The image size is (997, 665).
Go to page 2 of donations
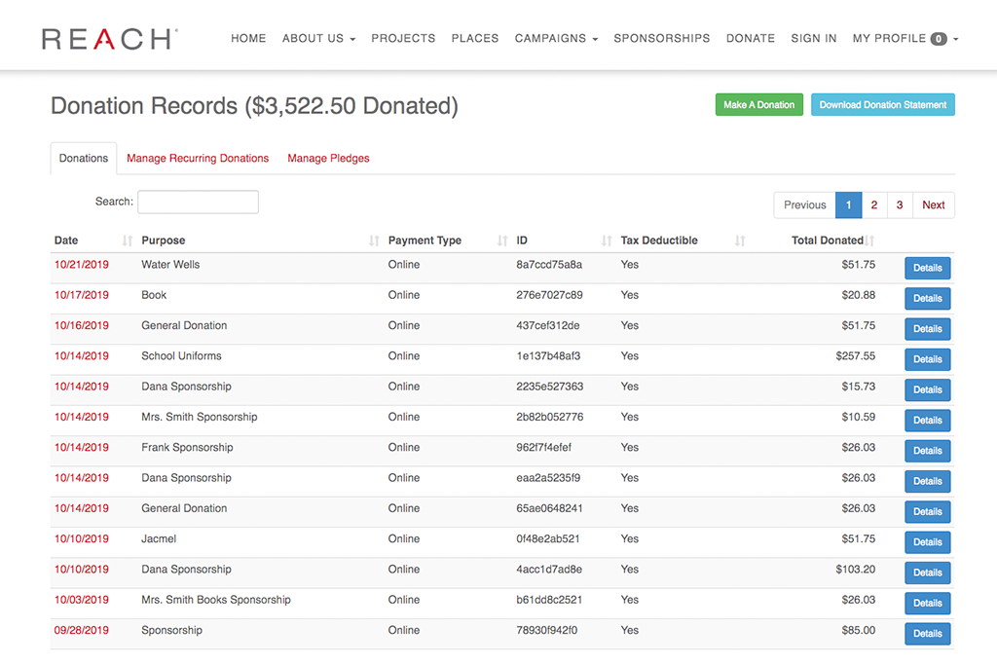click(873, 204)
